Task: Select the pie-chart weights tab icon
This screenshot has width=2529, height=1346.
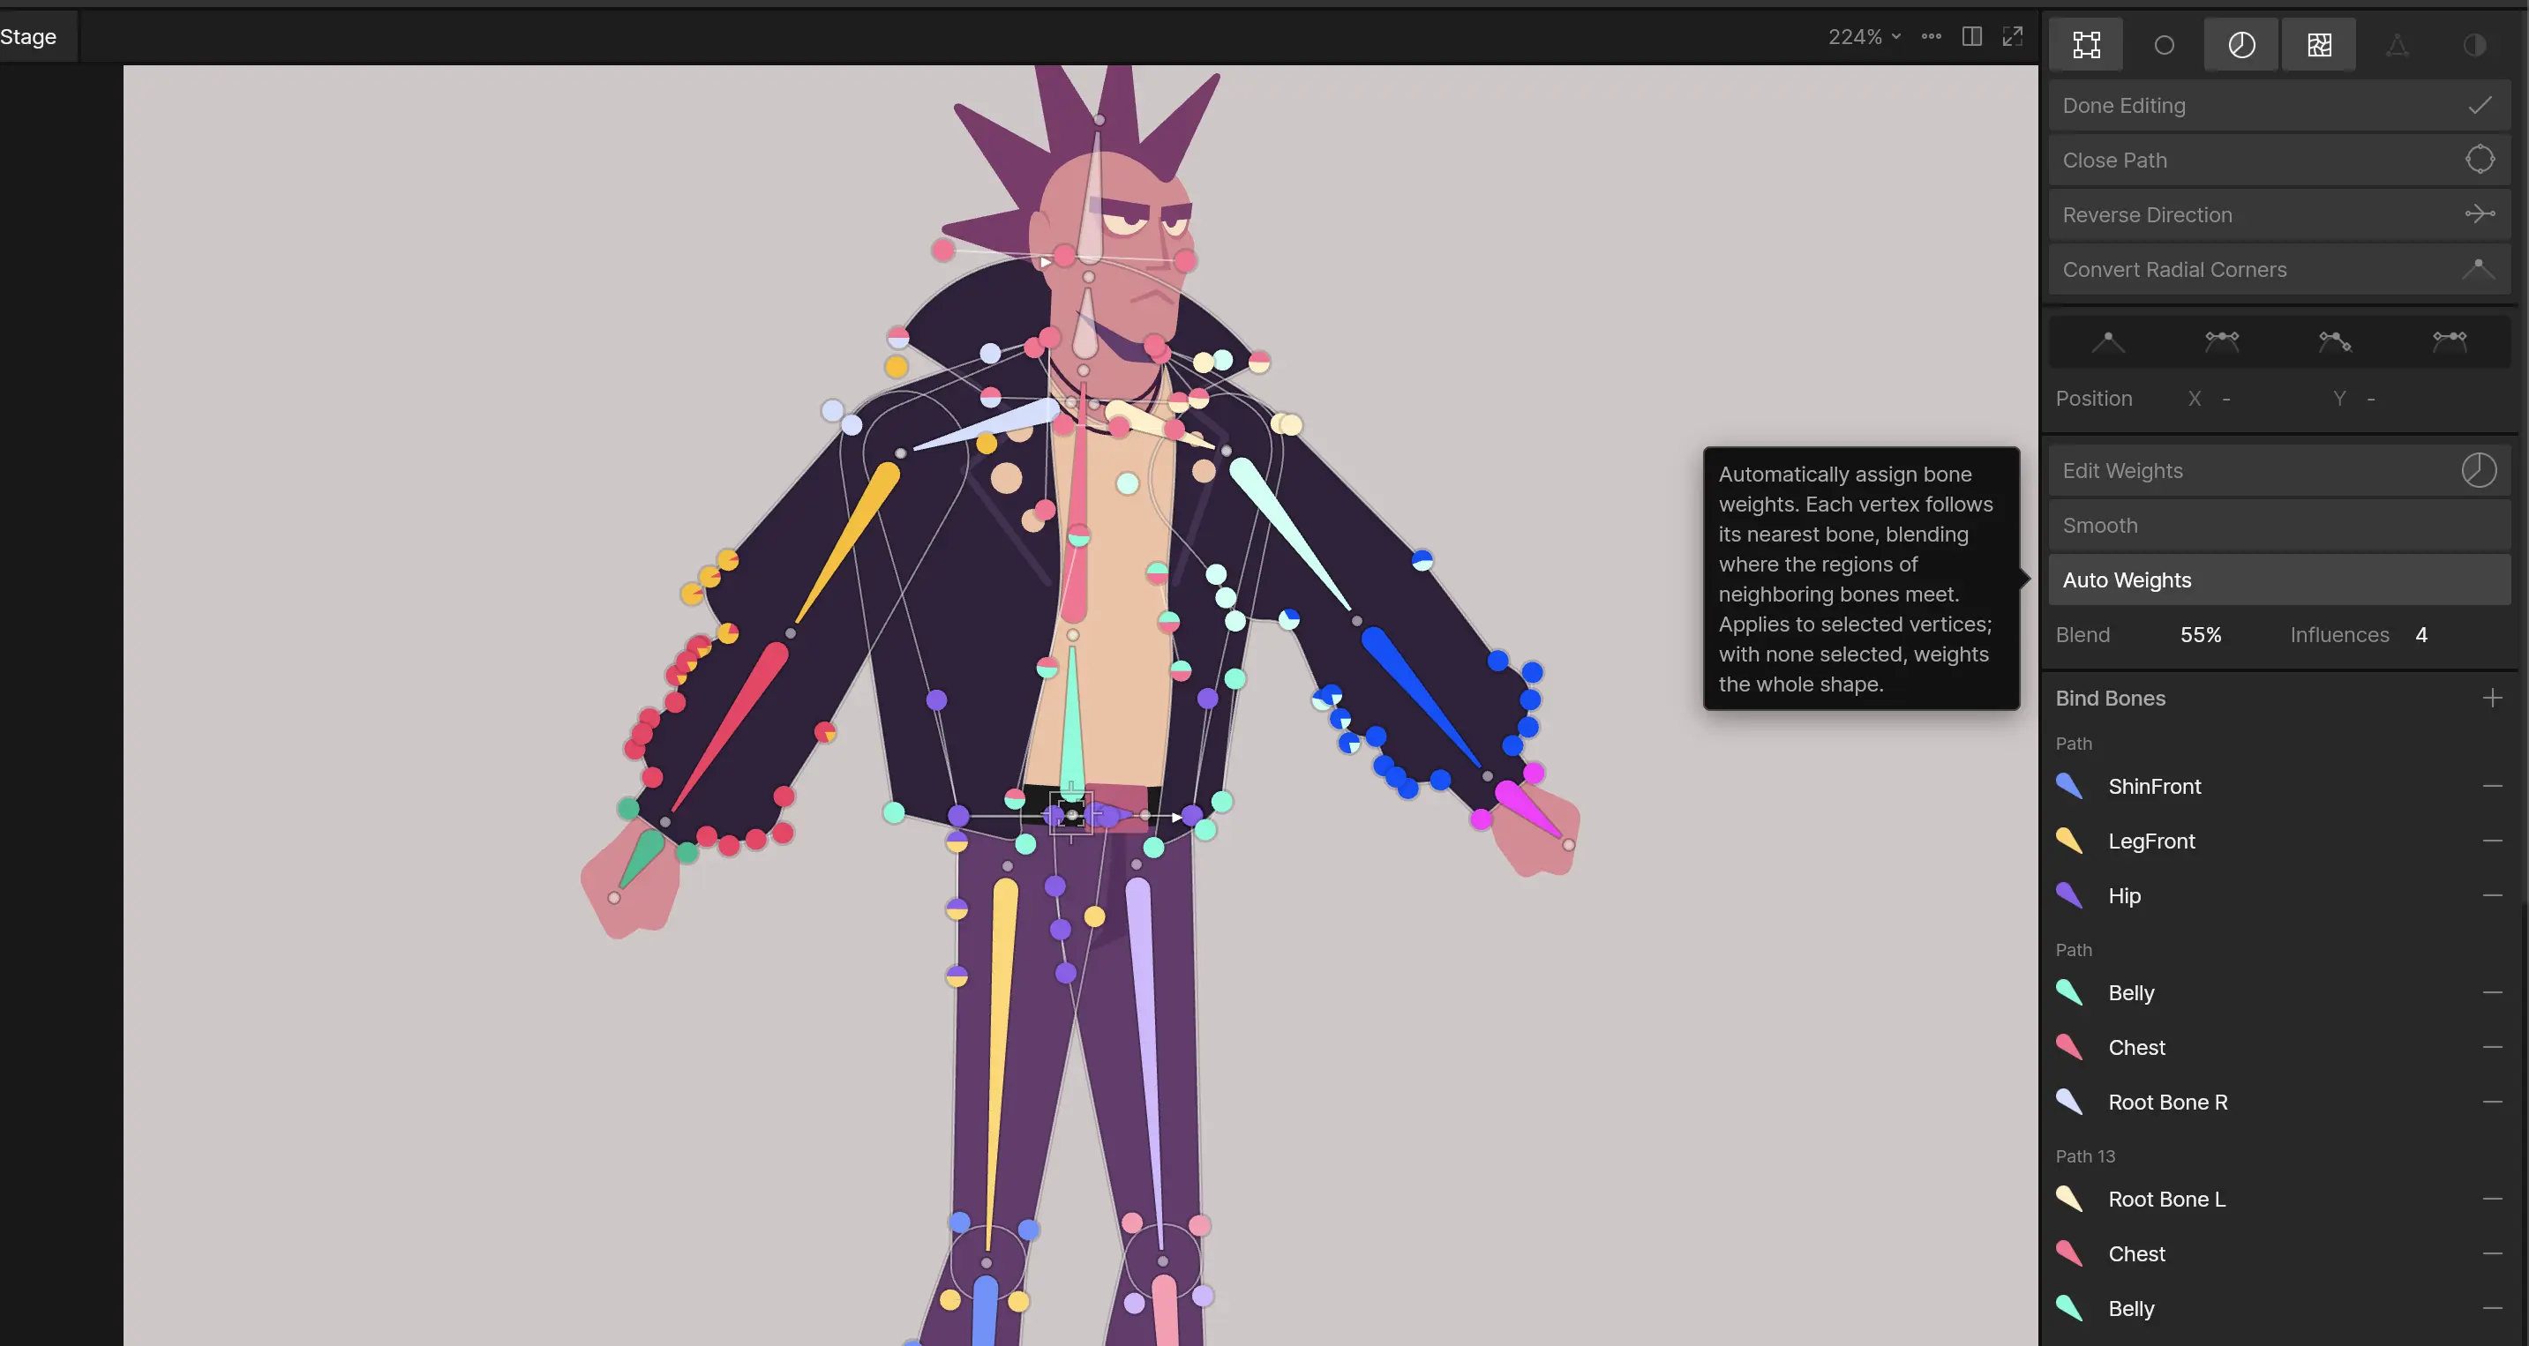Action: click(x=2241, y=44)
